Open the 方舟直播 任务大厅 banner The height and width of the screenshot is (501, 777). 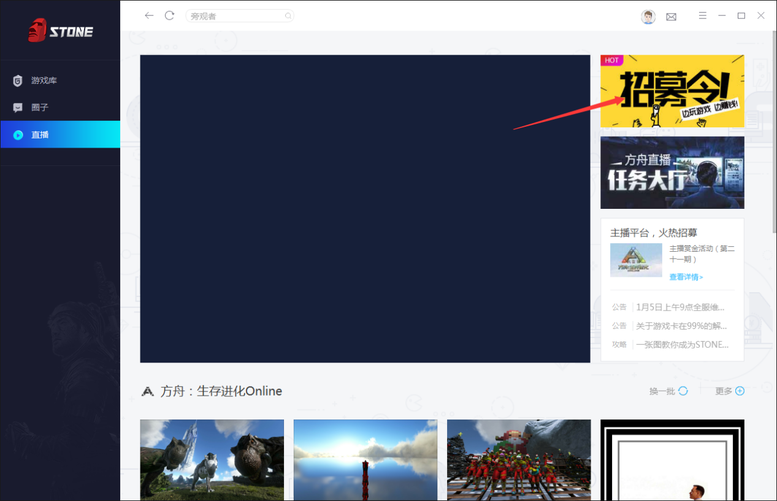coord(672,173)
